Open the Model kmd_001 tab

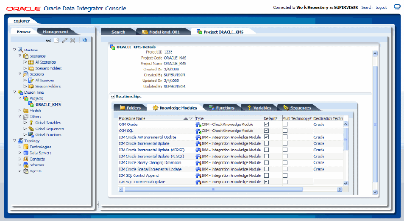click(164, 32)
